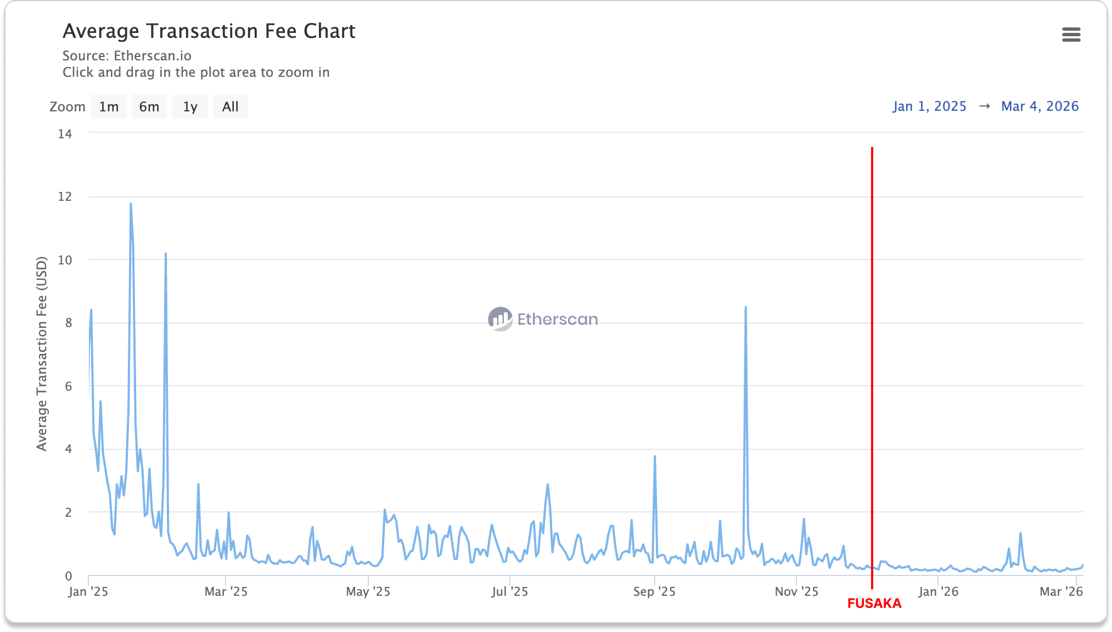The height and width of the screenshot is (632, 1112).
Task: Click the Jul '25 x-axis label
Action: pos(509,591)
